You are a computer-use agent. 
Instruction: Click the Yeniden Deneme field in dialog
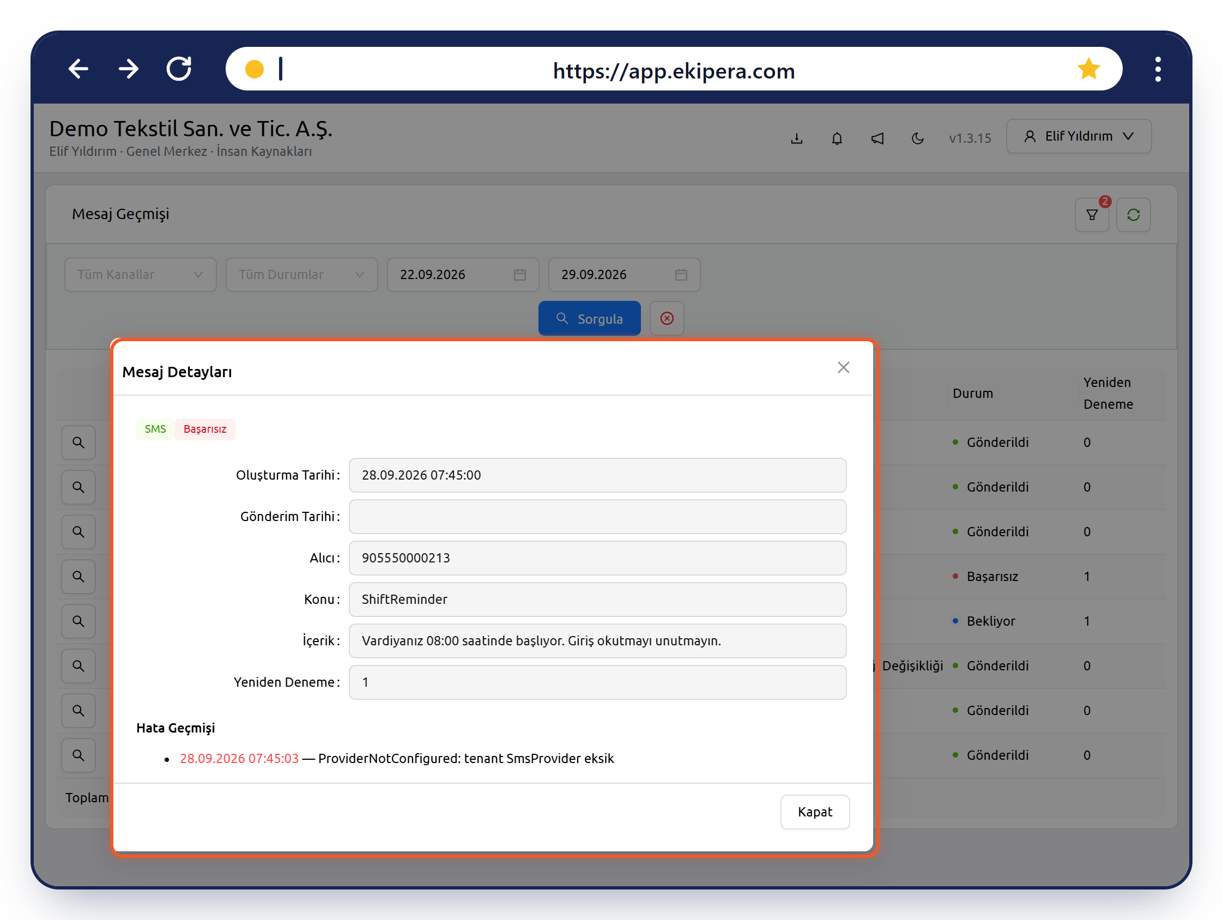pos(597,682)
